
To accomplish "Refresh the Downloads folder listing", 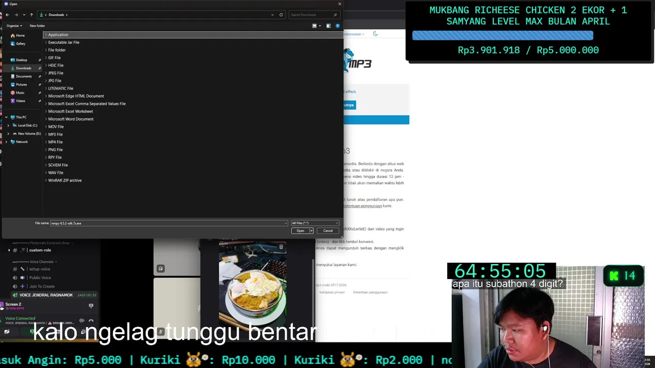I will [x=281, y=15].
